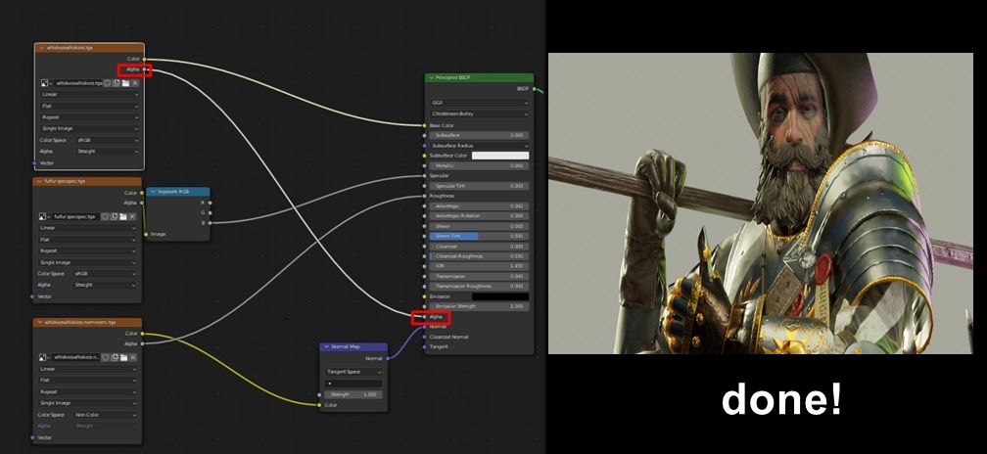The width and height of the screenshot is (987, 454).
Task: Open Linear interpolation dropdown in furspec.tga node
Action: (x=87, y=228)
